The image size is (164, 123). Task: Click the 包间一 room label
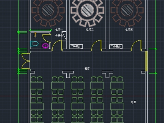point(59,30)
